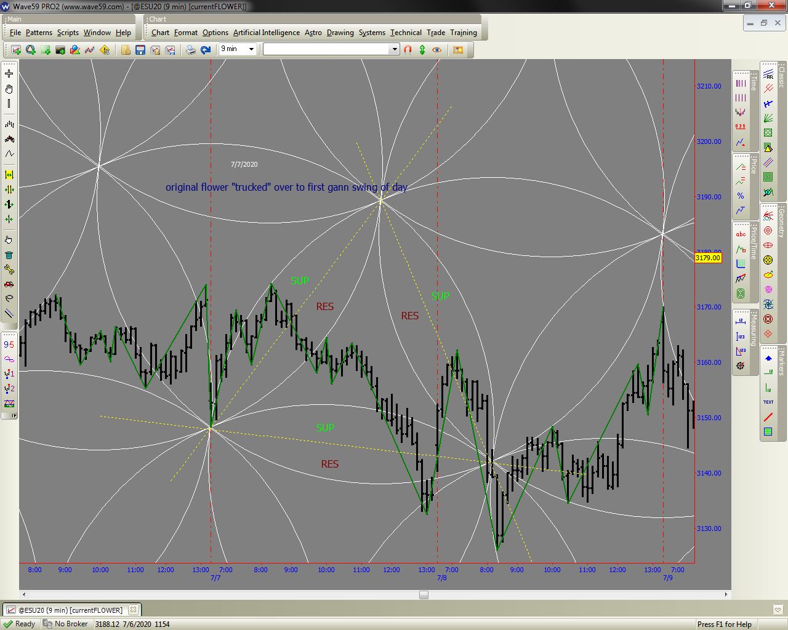This screenshot has width=788, height=630.
Task: Select the hand pan tool
Action: (x=9, y=89)
